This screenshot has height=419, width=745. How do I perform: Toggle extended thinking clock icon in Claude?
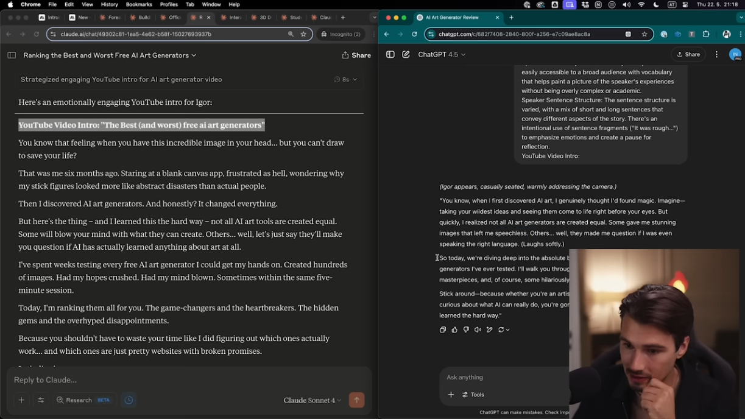tap(129, 400)
